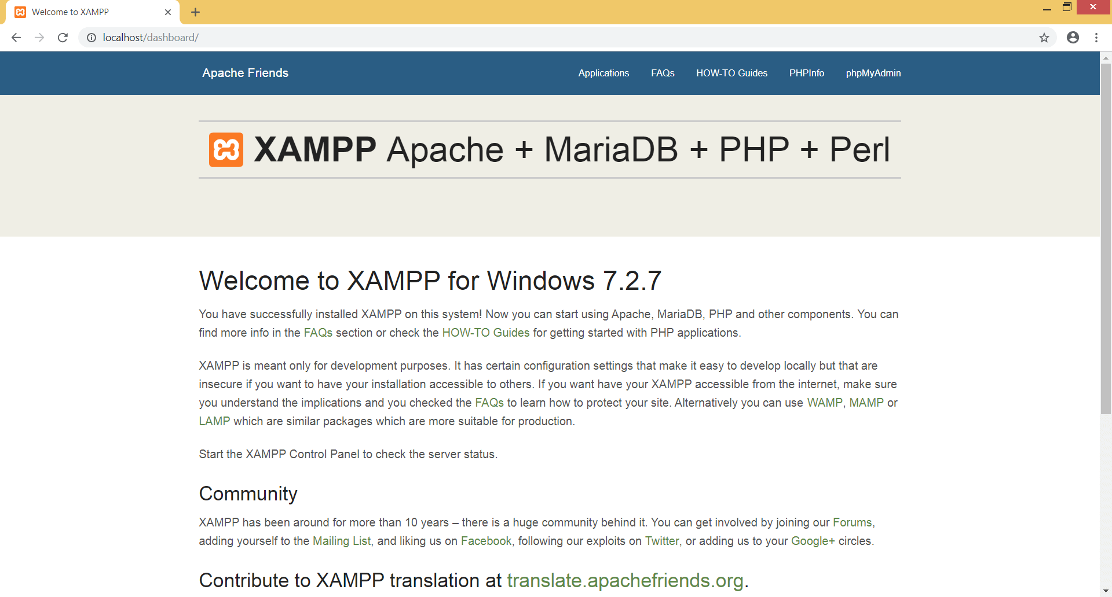This screenshot has width=1112, height=597.
Task: Click the XAMPP favicon on the tab
Action: point(20,12)
